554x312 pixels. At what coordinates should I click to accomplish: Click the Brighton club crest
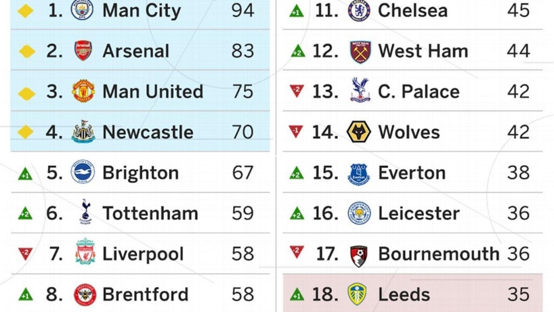[83, 173]
